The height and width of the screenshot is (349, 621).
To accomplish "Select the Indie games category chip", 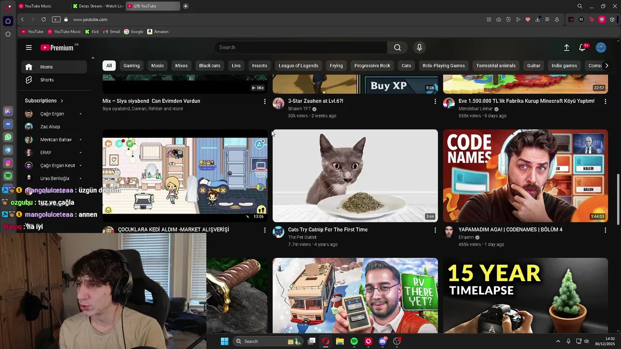I will pyautogui.click(x=564, y=66).
